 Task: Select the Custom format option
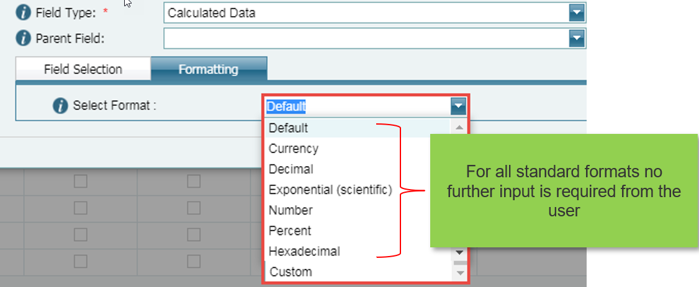[291, 272]
